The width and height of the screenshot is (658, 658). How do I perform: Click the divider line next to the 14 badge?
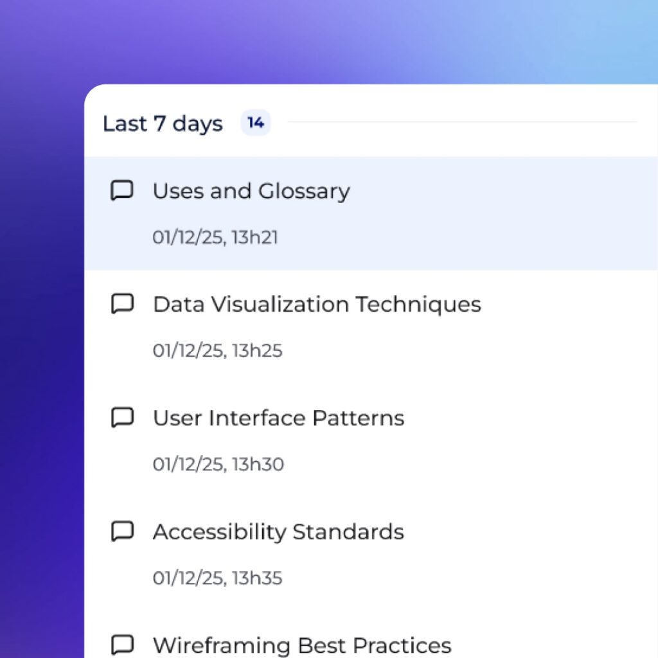[x=463, y=122]
